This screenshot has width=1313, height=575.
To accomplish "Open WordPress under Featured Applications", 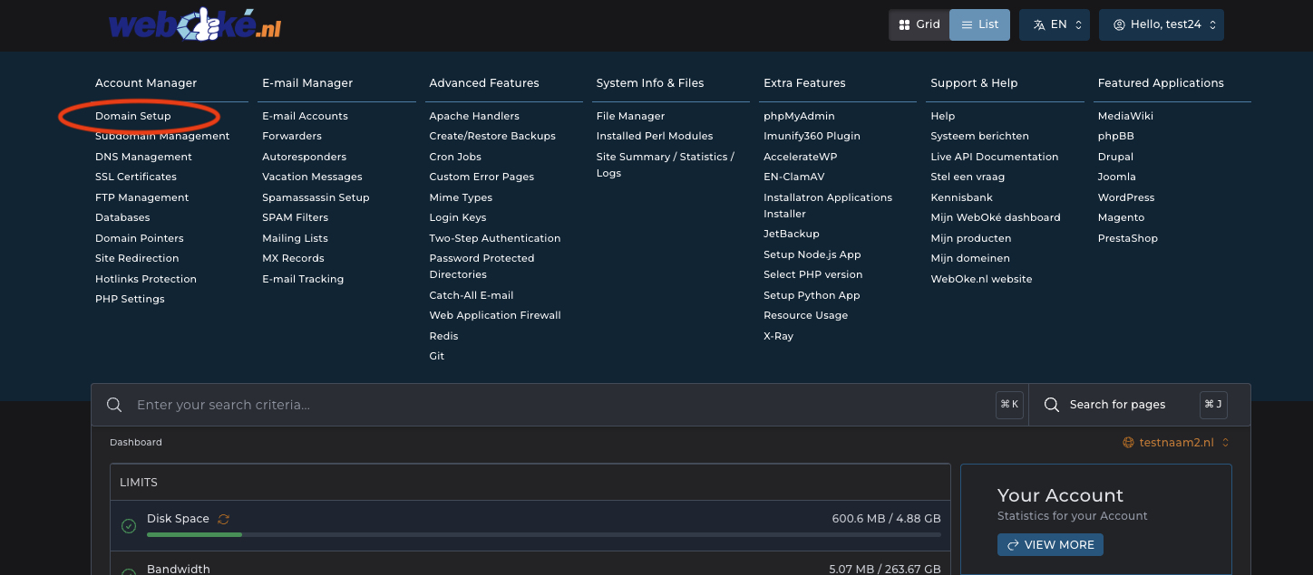I will [1125, 197].
